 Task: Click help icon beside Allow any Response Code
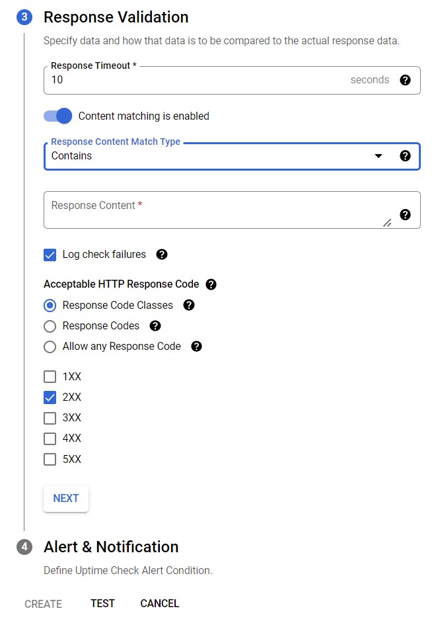pos(196,346)
